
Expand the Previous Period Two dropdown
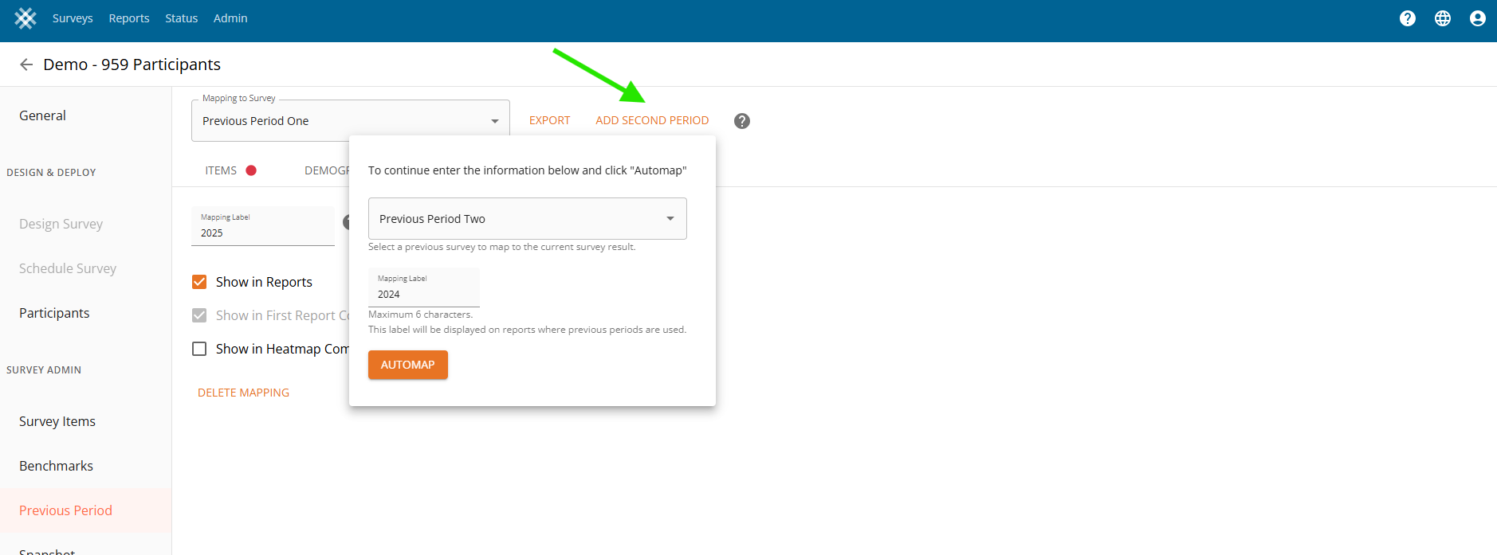(x=527, y=219)
